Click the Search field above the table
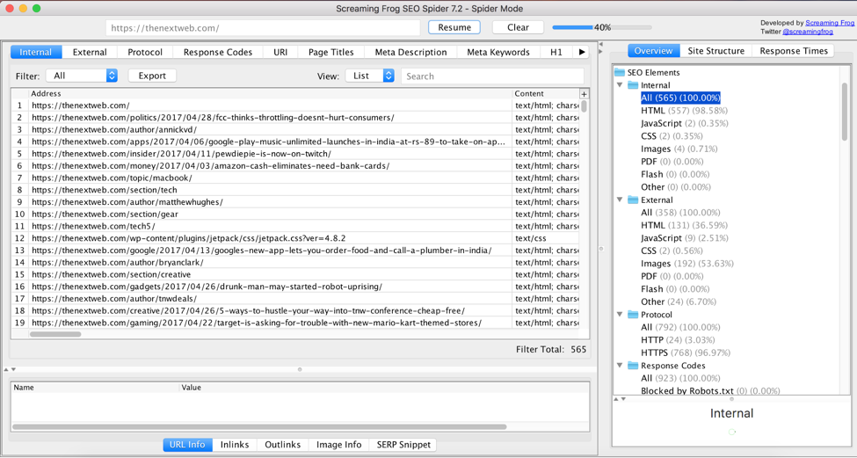This screenshot has width=857, height=458. [492, 76]
